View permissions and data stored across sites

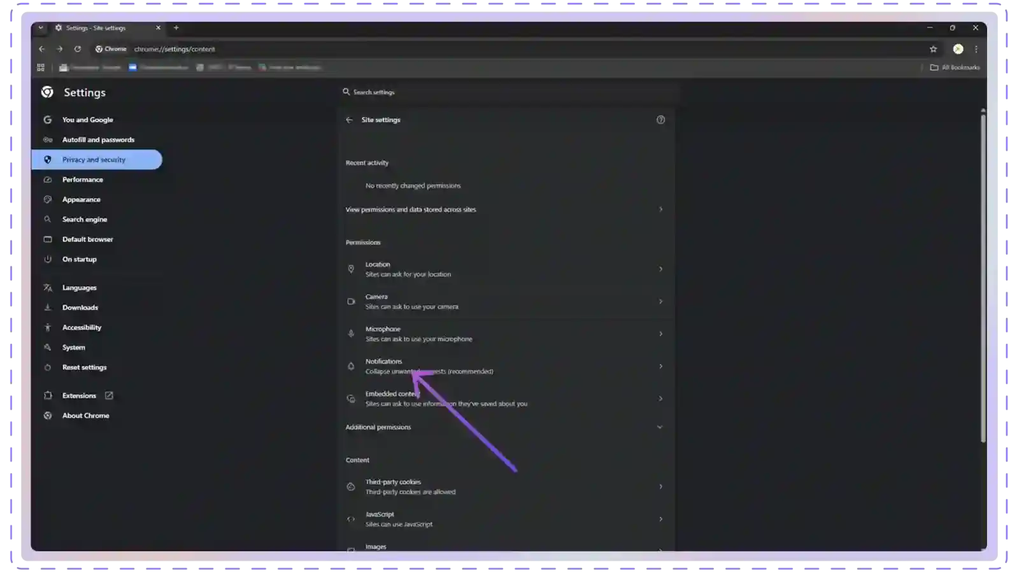(x=504, y=209)
